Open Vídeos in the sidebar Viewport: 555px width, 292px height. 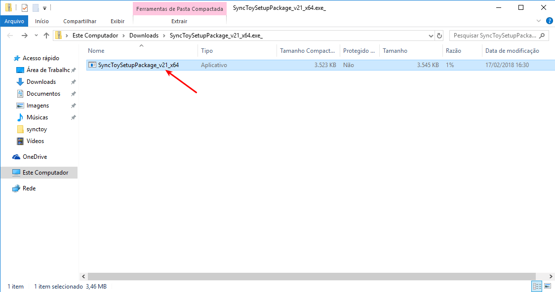(x=35, y=141)
